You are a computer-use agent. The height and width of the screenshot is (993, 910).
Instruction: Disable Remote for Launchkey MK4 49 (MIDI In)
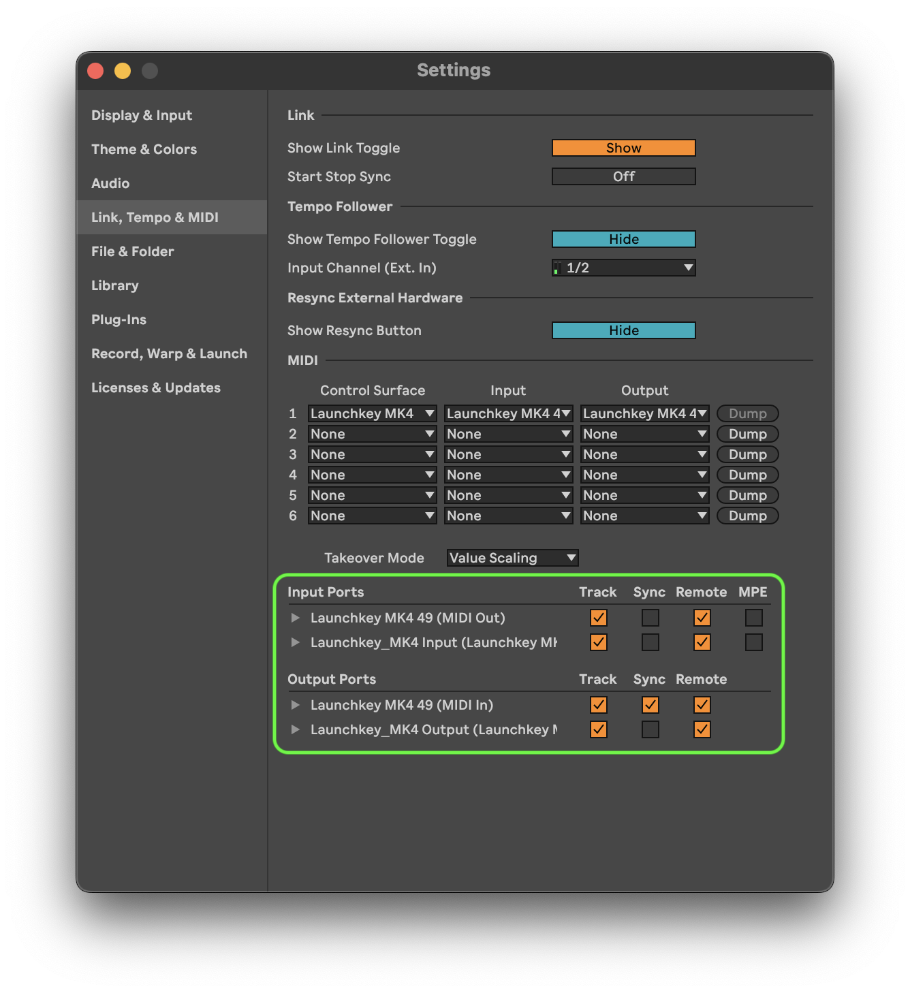point(702,705)
